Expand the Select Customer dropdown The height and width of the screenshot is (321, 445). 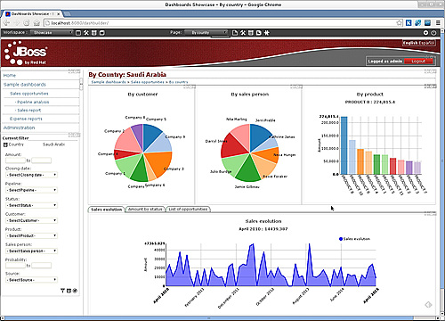tap(31, 220)
